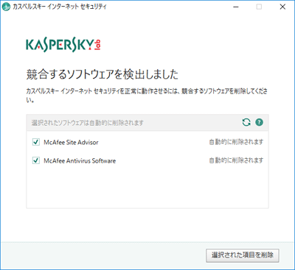Click the 選択された項目を削除 button

click(x=243, y=255)
